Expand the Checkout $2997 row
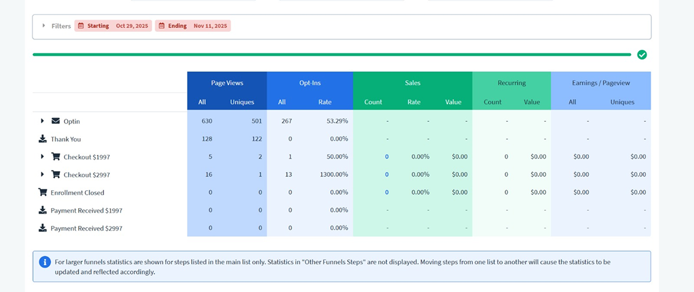Viewport: 694px width, 292px height. [x=43, y=175]
